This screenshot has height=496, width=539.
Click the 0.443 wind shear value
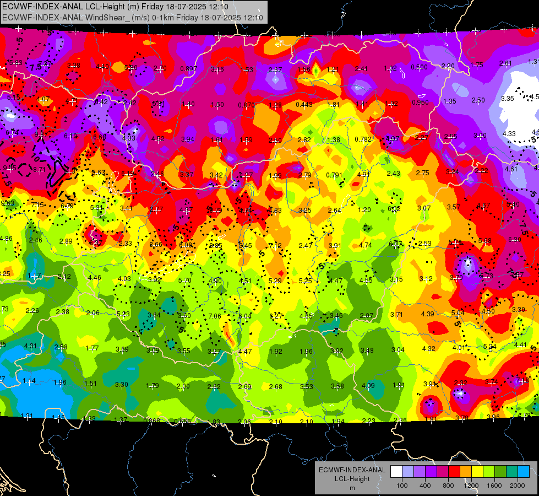(304, 104)
